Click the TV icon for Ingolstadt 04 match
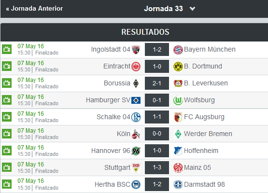This screenshot has height=193, width=268. [7, 49]
